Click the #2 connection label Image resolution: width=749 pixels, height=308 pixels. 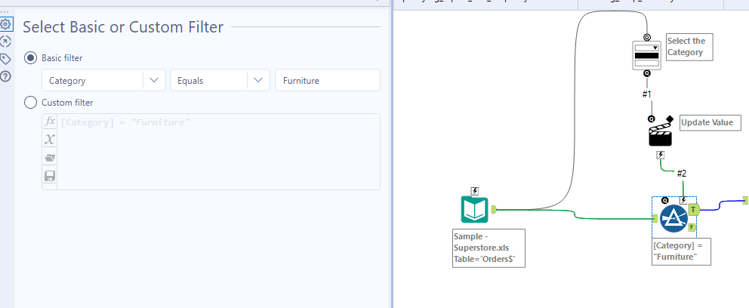[x=682, y=173]
